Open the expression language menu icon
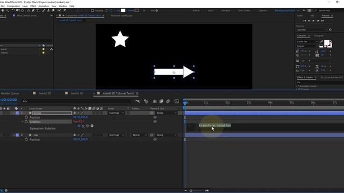The width and height of the screenshot is (344, 193). [x=92, y=126]
